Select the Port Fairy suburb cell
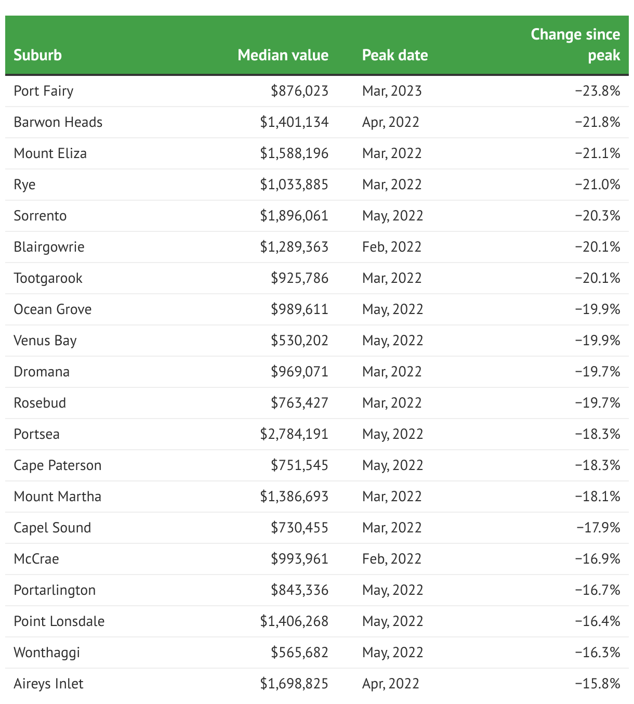The width and height of the screenshot is (634, 704). 44,91
